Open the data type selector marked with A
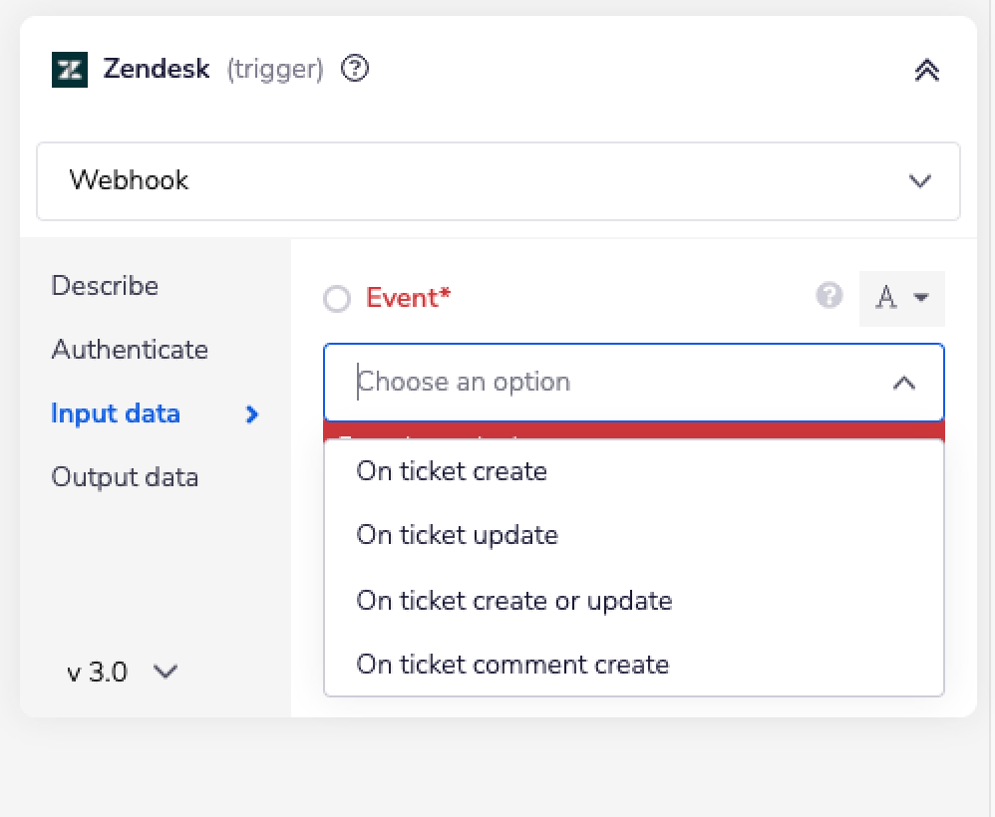Screen dimensions: 995x817 coord(902,298)
